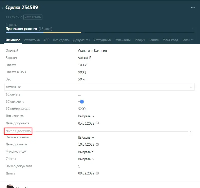This screenshot has width=200, height=188.
Task: Edit the Оплата в USD value 900 $
Action: 82,72
